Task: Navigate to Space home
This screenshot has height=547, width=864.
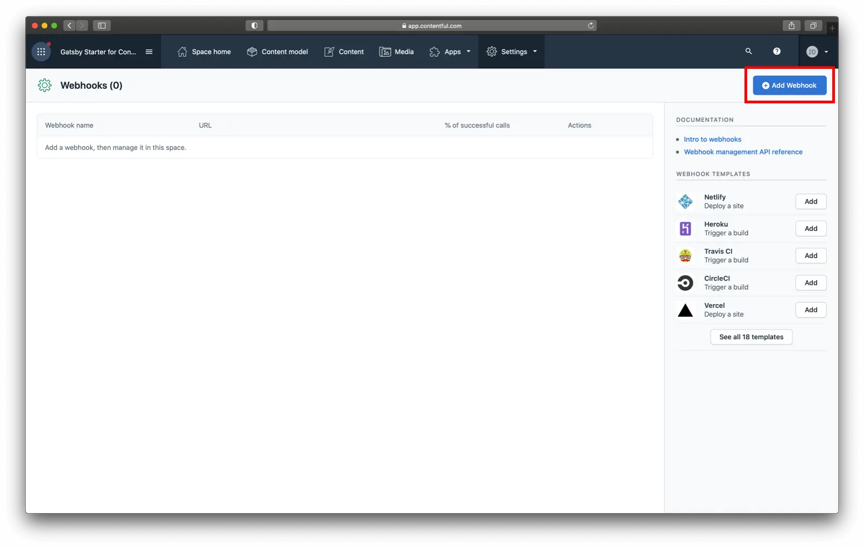Action: (204, 52)
